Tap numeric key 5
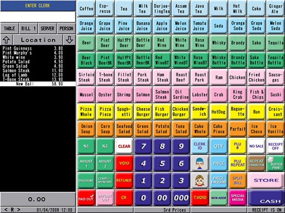The width and height of the screenshot is (285, 213). tap(162, 163)
